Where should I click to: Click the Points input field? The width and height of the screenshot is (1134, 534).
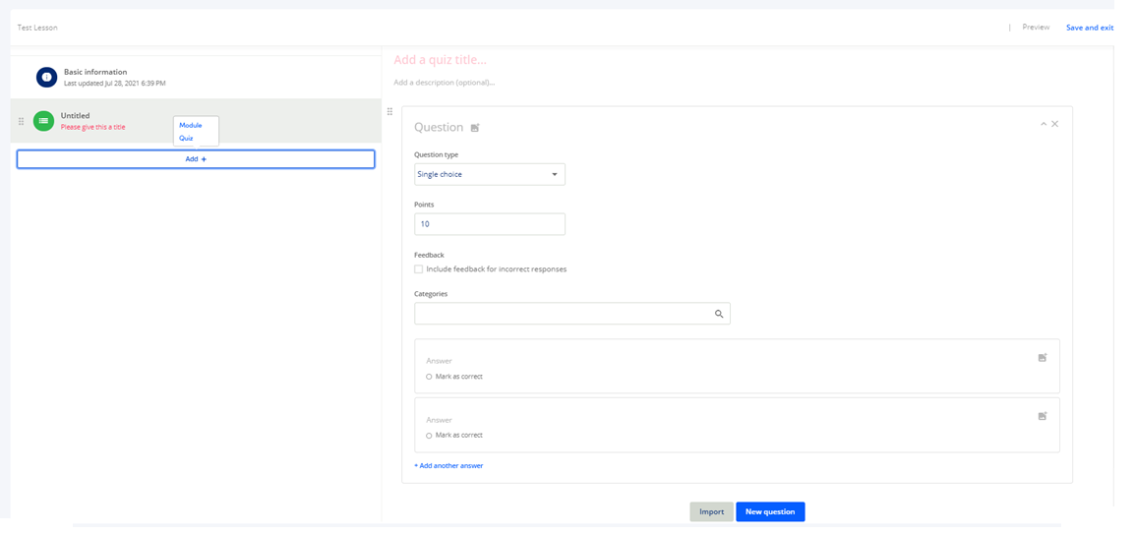pos(490,224)
